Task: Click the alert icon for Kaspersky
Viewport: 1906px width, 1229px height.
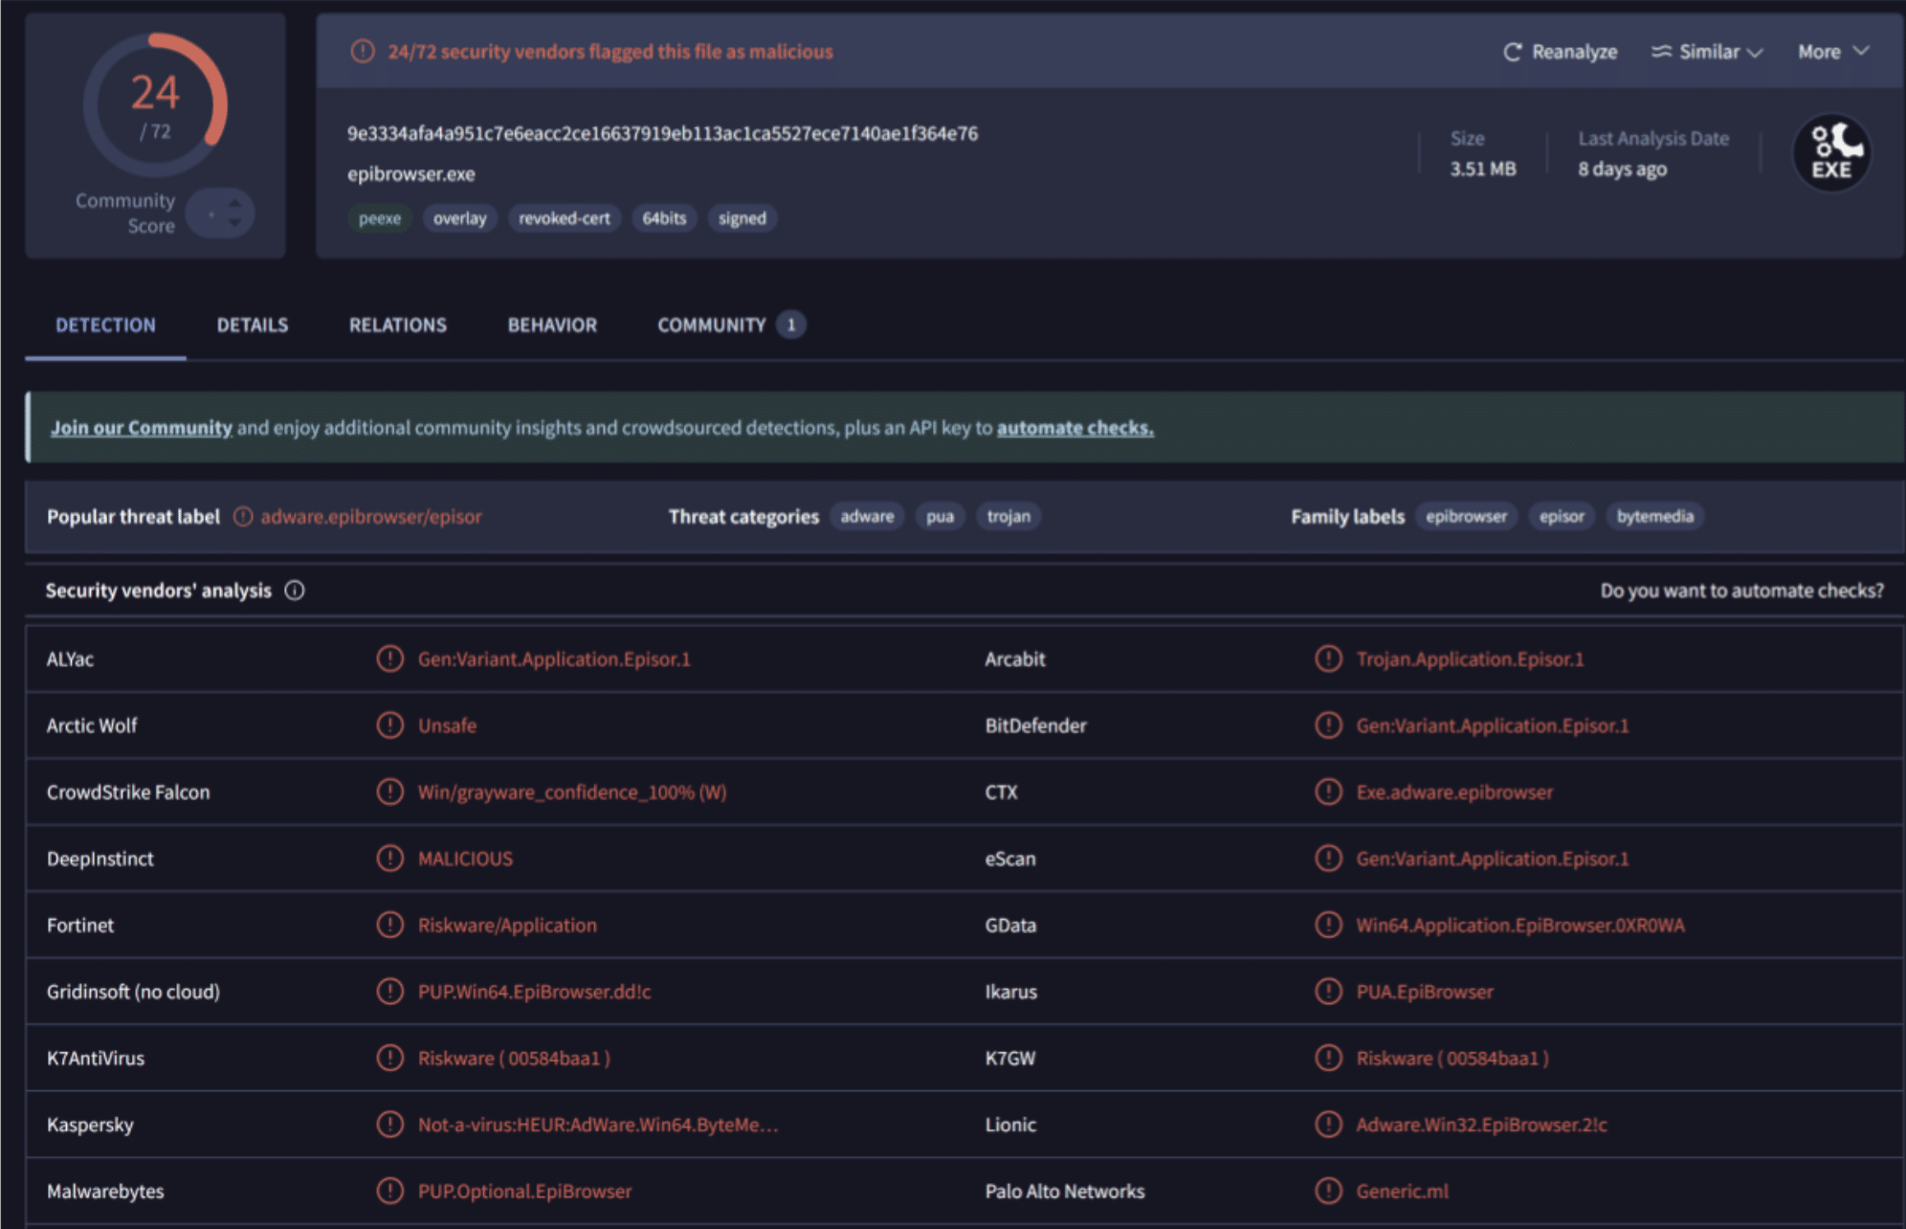Action: pos(389,1125)
